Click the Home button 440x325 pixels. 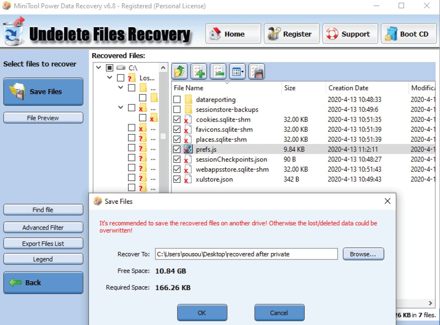point(233,34)
